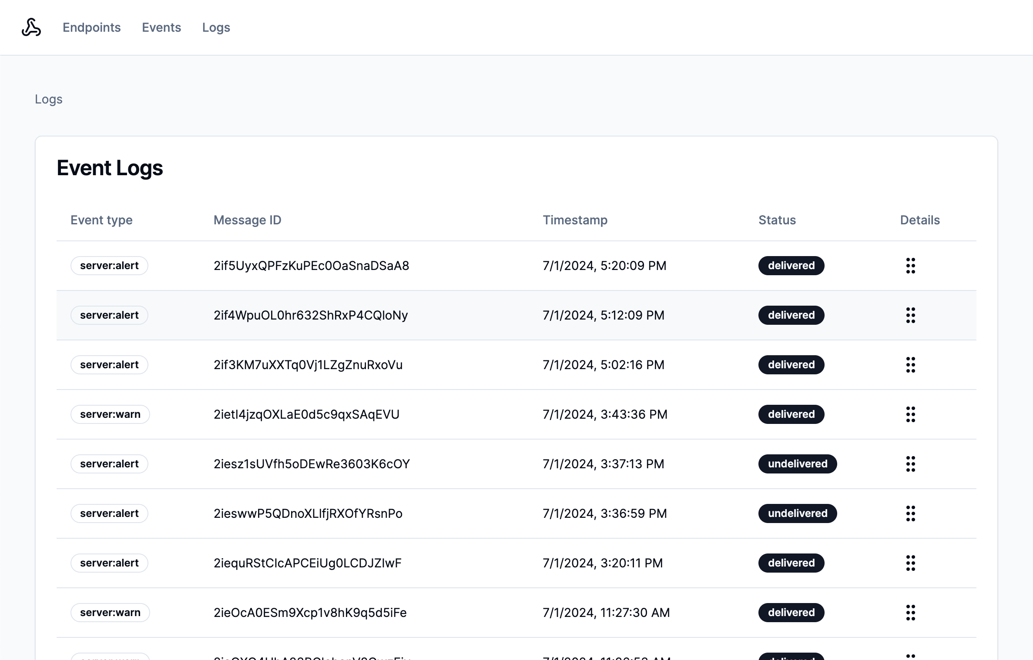Open details for message 2if3KM7uXXTq0Vj1LZgZnuRxoVu
The height and width of the screenshot is (660, 1033).
(911, 365)
